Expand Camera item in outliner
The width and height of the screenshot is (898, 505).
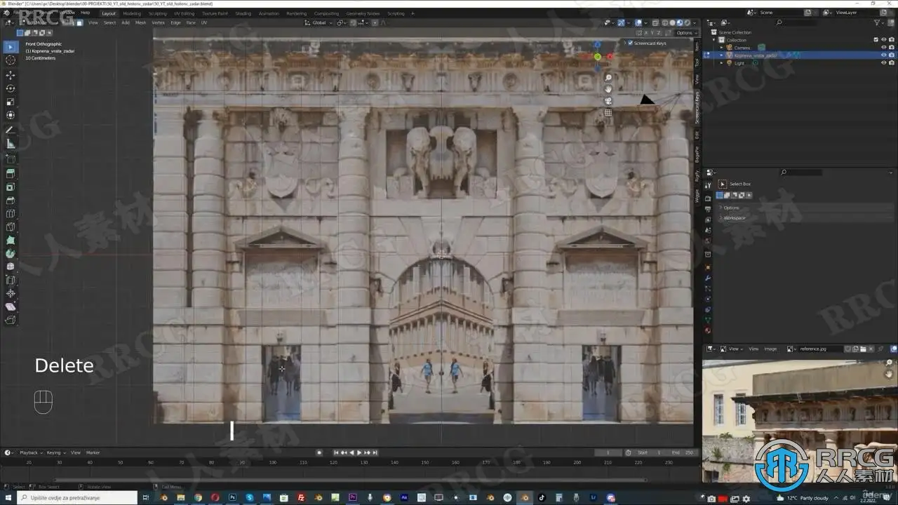point(721,48)
